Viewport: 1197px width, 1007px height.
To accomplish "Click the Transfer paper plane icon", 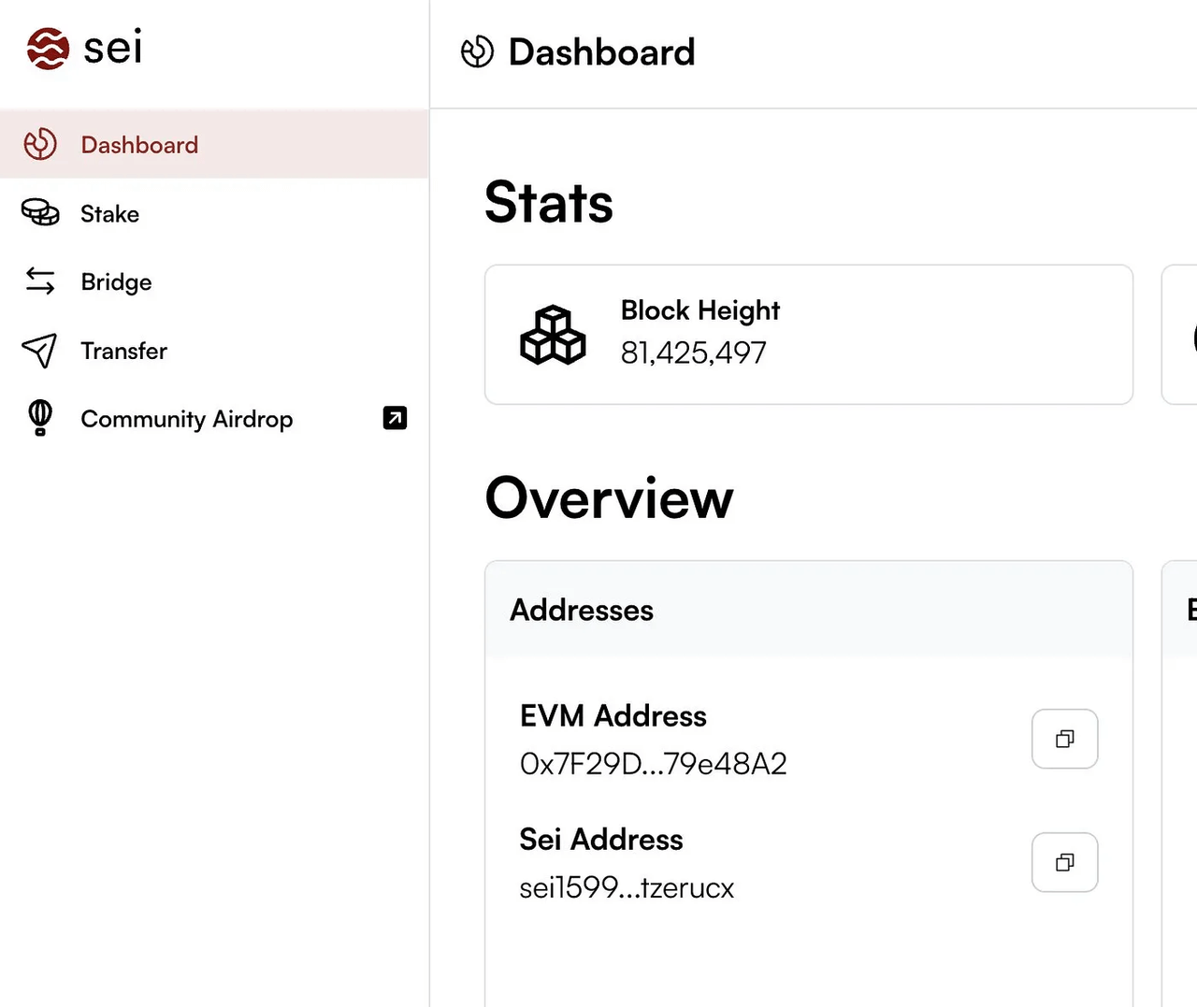I will (x=39, y=351).
